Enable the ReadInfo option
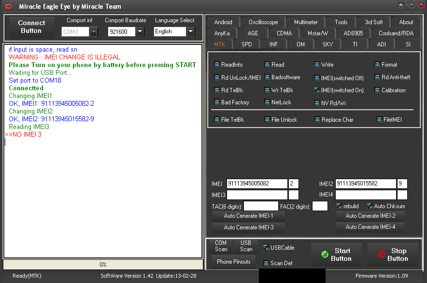 (228, 65)
